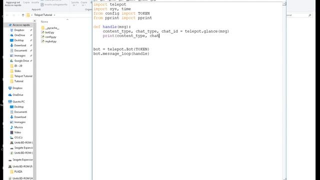The width and height of the screenshot is (320, 180).
Task: Open 'Telepot Tutorial' in the sidebar
Action: 21,76
